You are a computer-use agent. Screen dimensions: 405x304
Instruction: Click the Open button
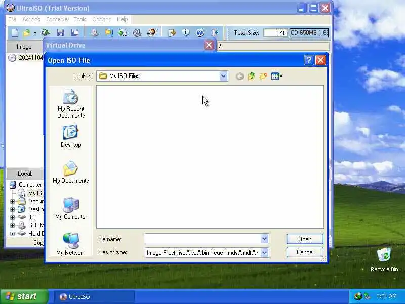point(305,239)
